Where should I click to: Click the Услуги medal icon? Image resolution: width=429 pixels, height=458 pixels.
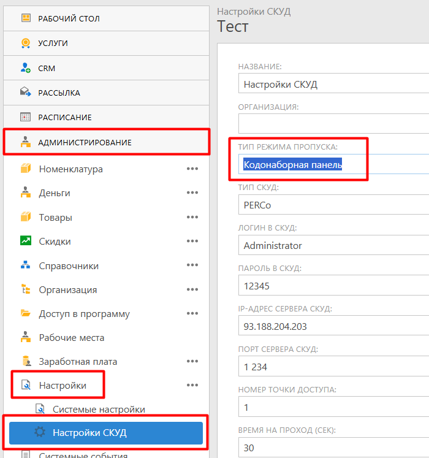click(x=26, y=43)
